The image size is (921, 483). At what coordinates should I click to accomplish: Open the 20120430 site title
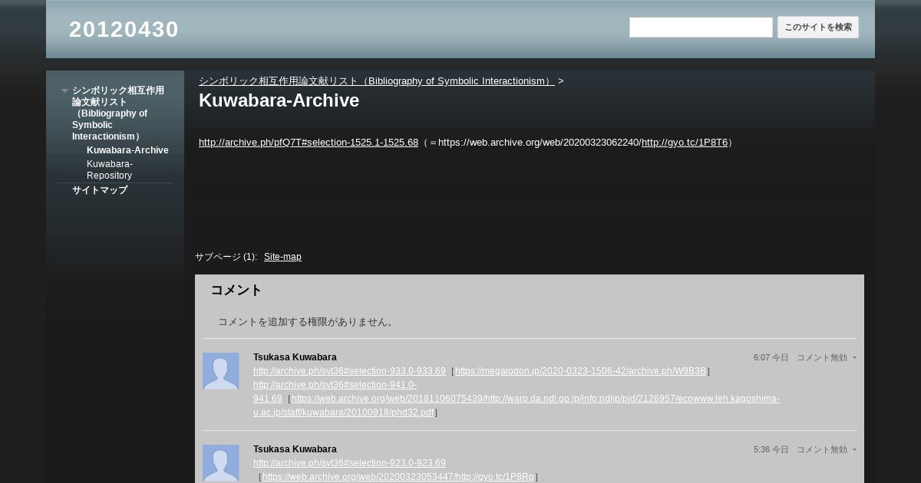coord(124,29)
